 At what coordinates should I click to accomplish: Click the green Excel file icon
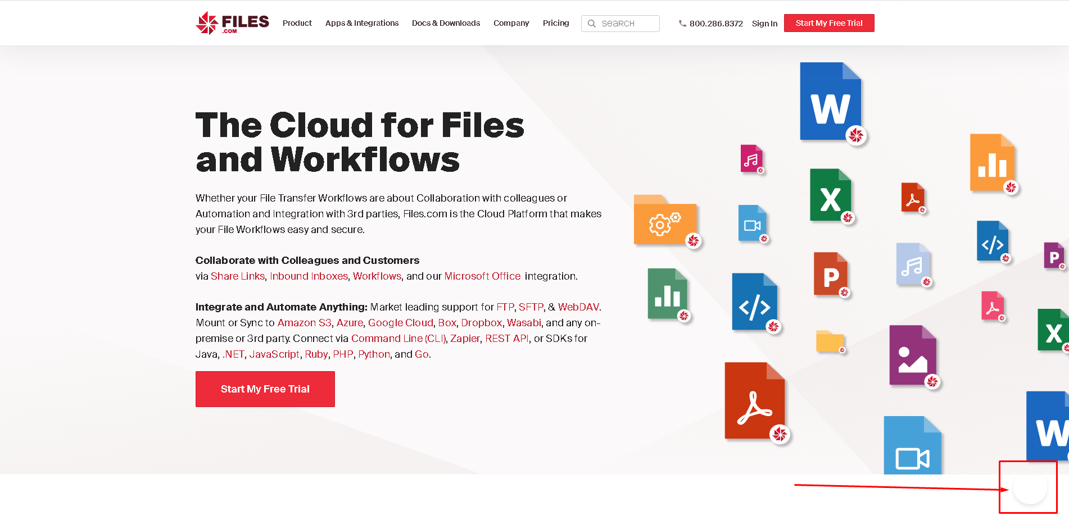click(831, 195)
